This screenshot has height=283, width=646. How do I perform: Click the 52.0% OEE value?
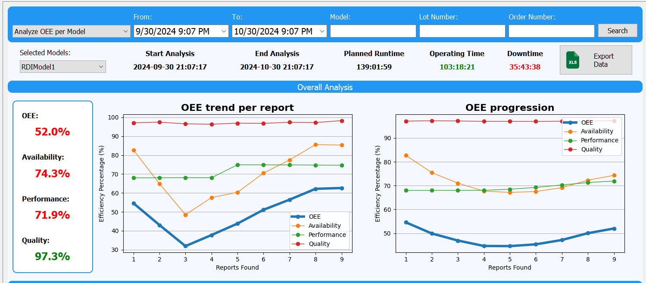[52, 132]
